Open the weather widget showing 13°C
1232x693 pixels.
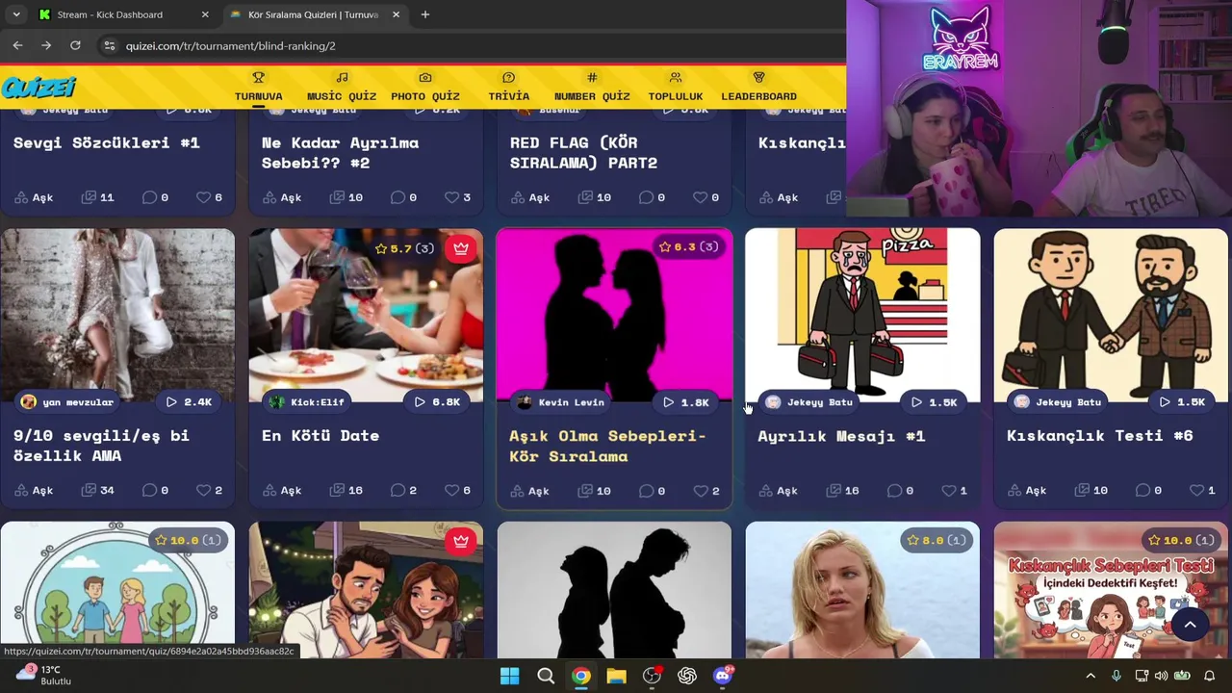tap(43, 675)
